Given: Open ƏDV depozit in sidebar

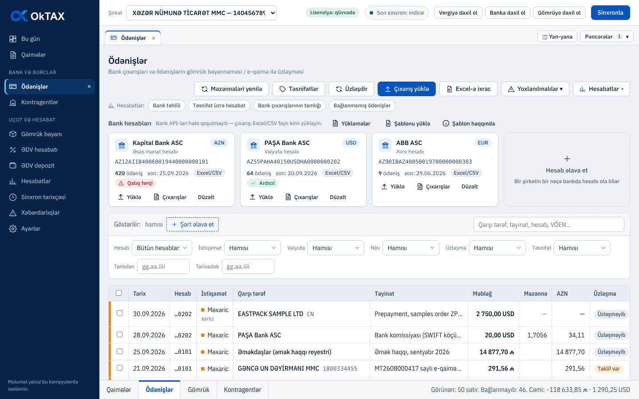Looking at the screenshot, I should tap(50, 165).
